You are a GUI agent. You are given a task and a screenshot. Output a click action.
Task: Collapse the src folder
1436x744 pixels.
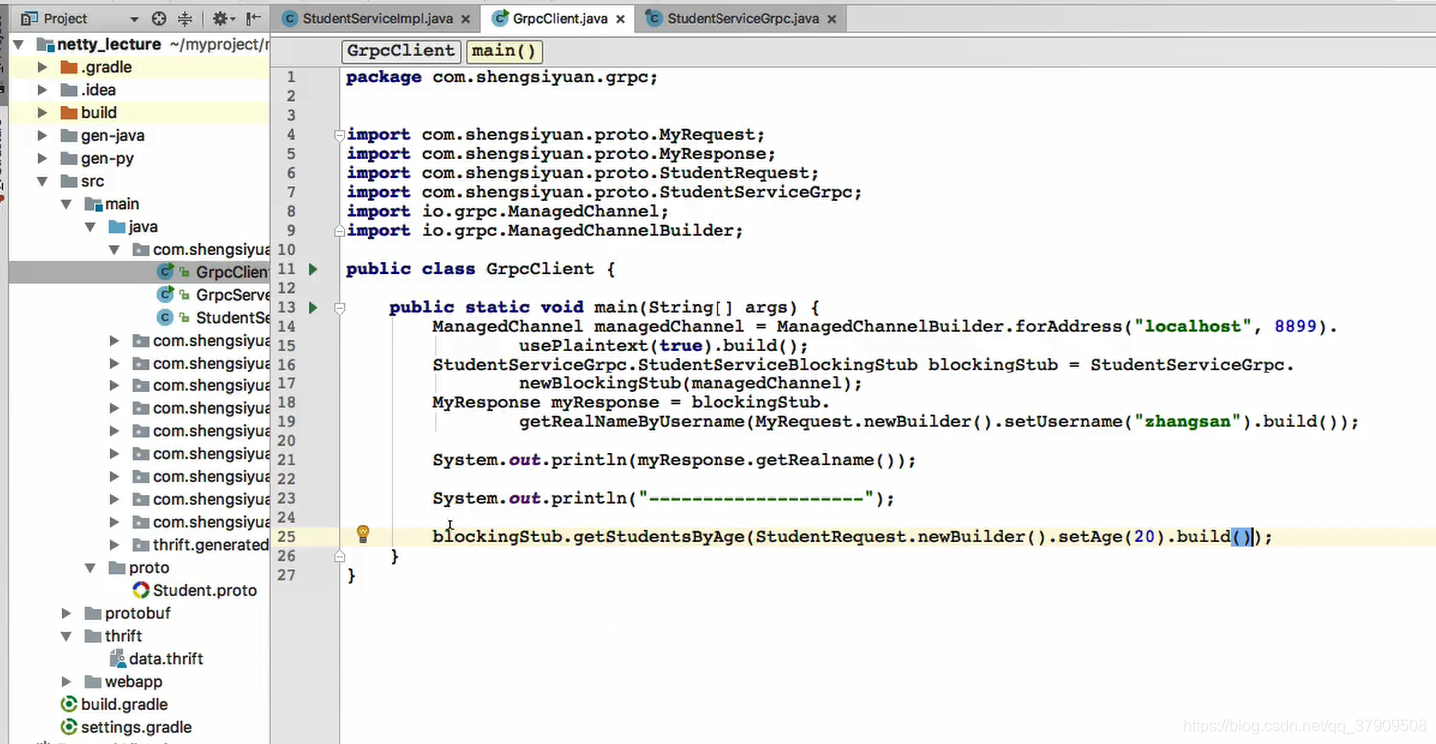(x=42, y=181)
